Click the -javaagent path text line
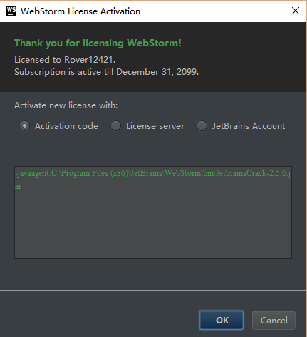Screen dimensions: 307x337 point(152,173)
